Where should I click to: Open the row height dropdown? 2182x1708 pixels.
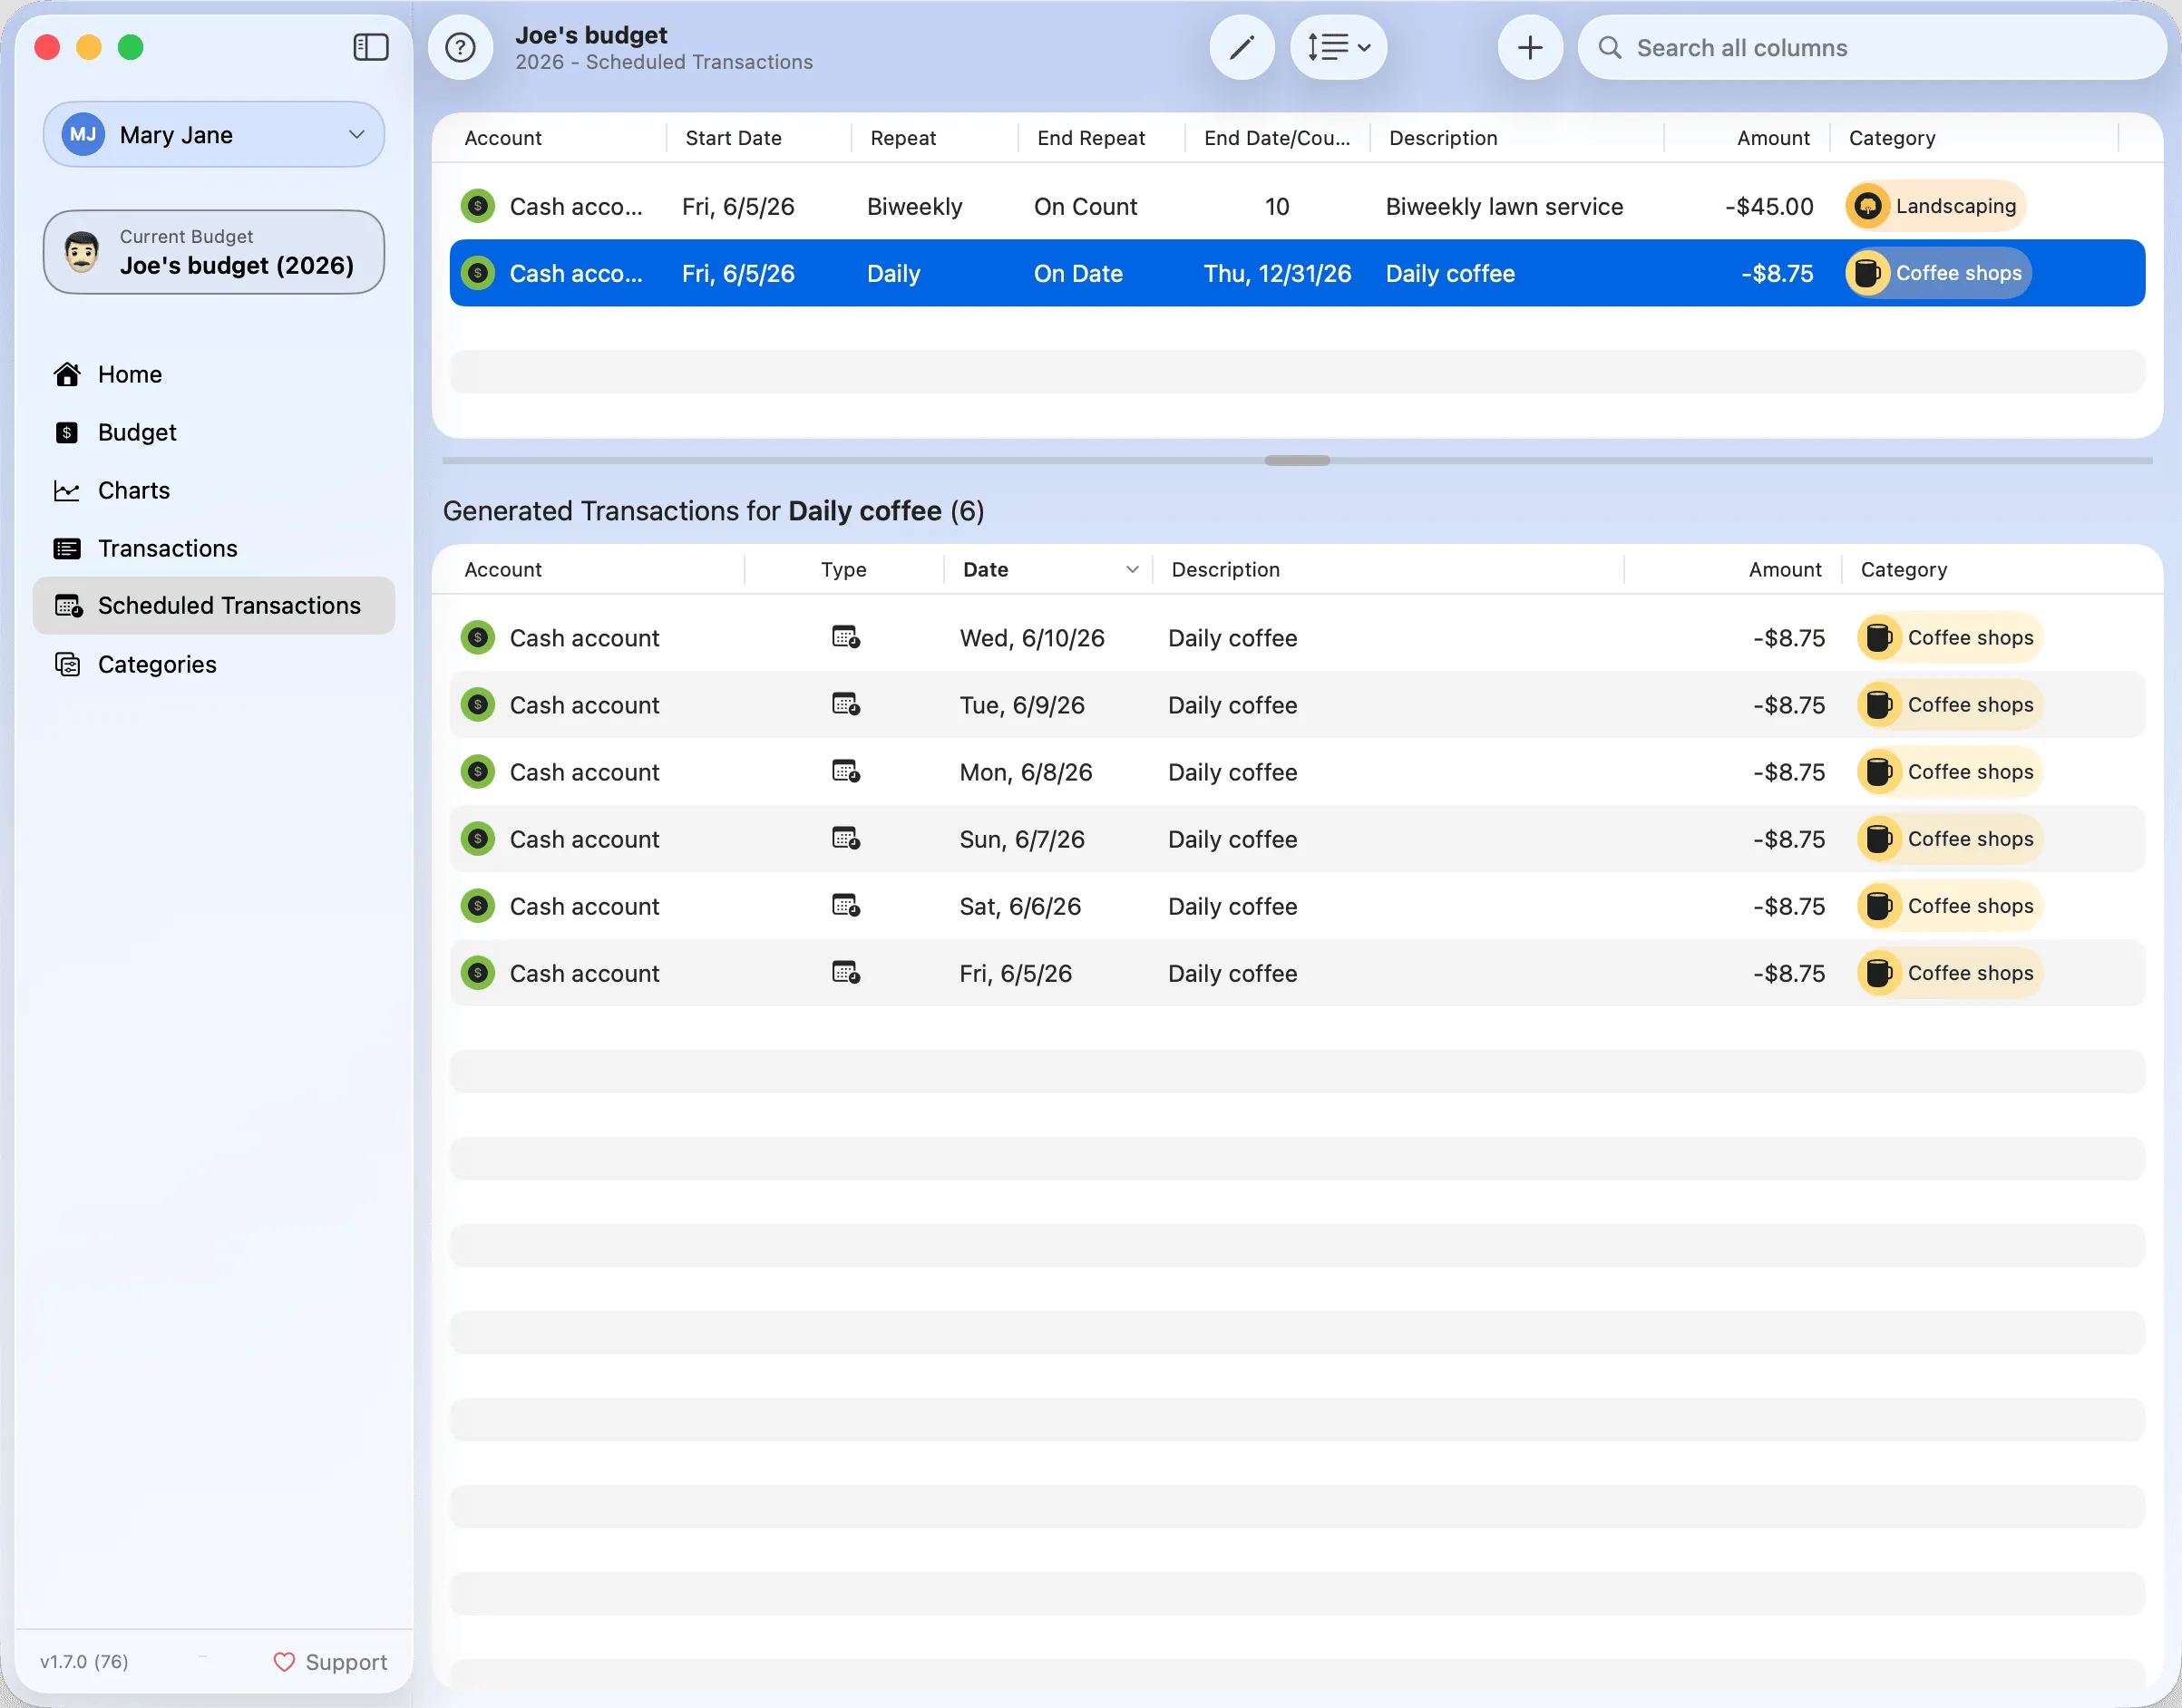(1339, 47)
